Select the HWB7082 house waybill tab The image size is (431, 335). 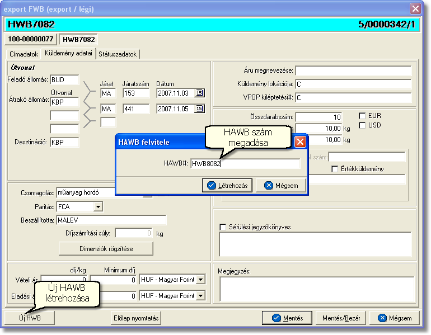pos(78,39)
